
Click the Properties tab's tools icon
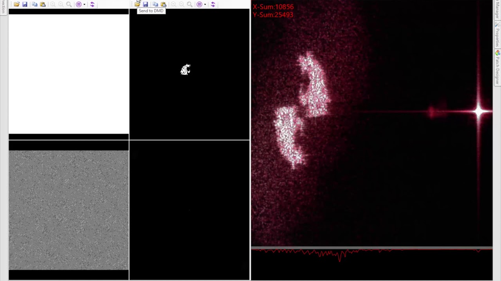[497, 24]
